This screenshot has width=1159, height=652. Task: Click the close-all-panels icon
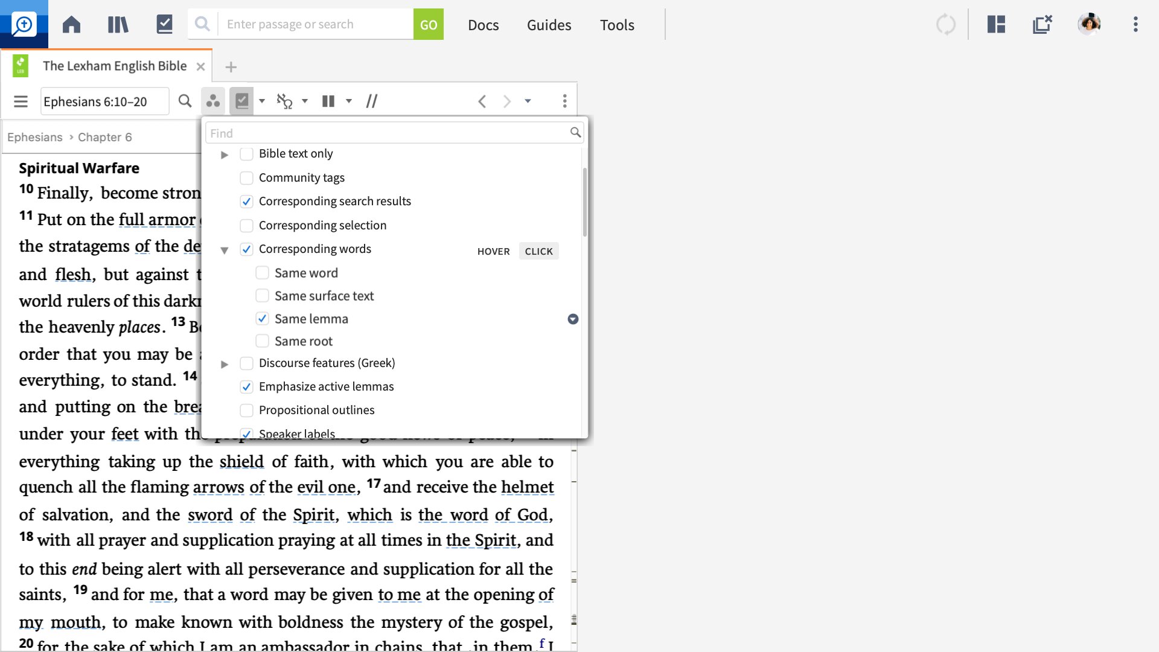coord(1042,25)
